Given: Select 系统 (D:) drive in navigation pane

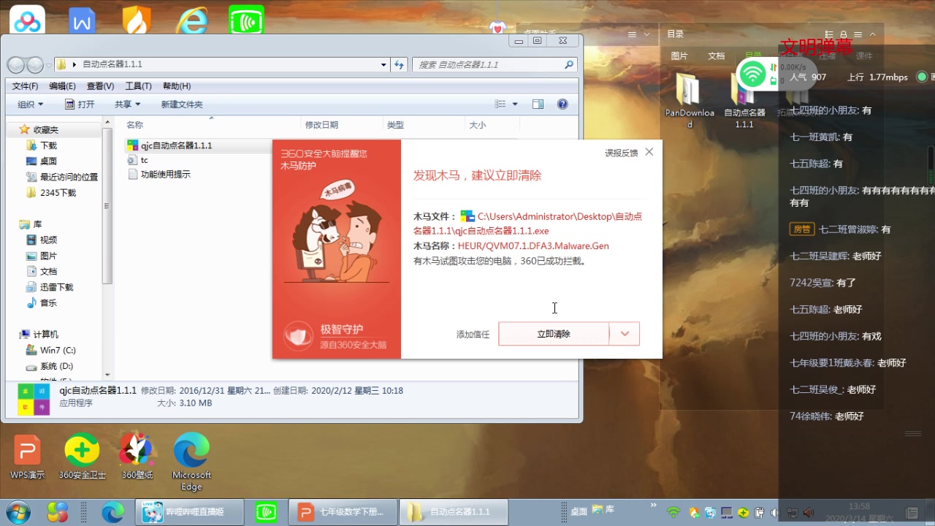Looking at the screenshot, I should [x=56, y=366].
